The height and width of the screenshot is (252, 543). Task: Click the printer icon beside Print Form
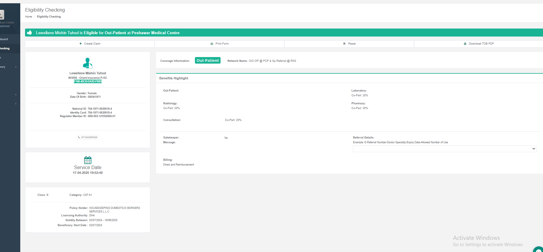click(212, 44)
